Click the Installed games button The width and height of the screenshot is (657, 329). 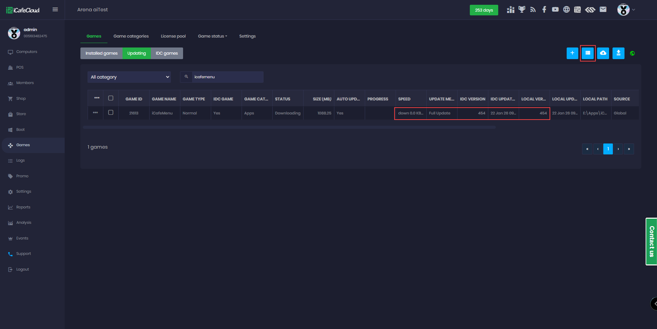[x=101, y=53]
